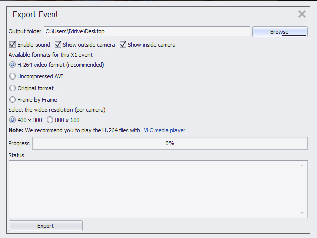Toggle the Show inside camera checkbox
Screen dimensions: 317x238
123,45
